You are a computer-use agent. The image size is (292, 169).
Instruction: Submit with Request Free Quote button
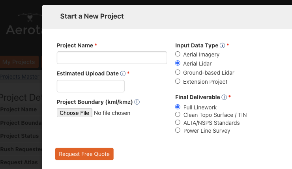[84, 154]
